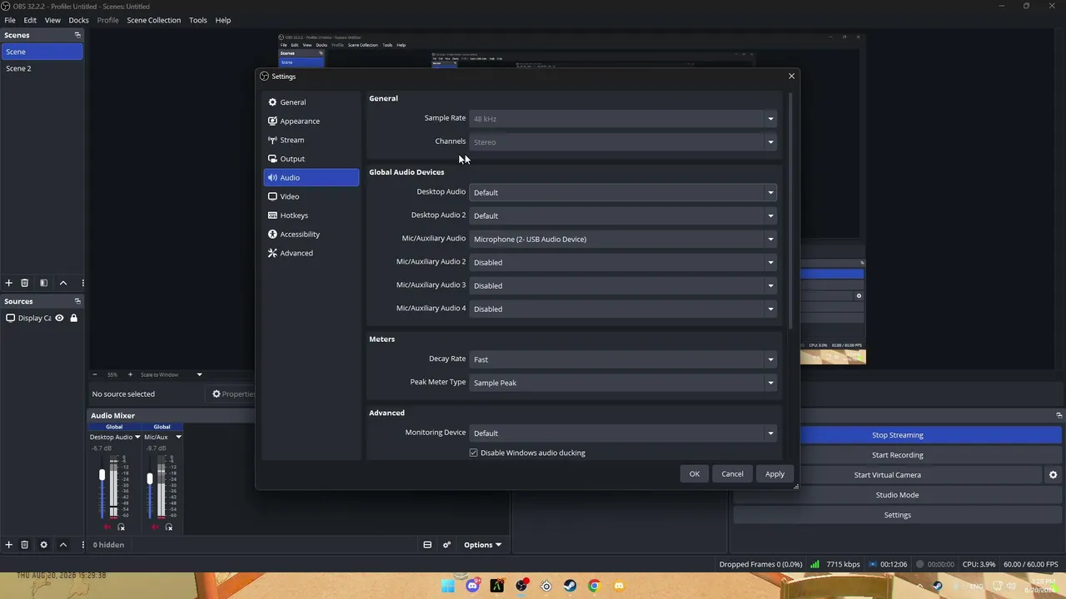Open Channels dropdown
Image resolution: width=1066 pixels, height=599 pixels.
623,142
